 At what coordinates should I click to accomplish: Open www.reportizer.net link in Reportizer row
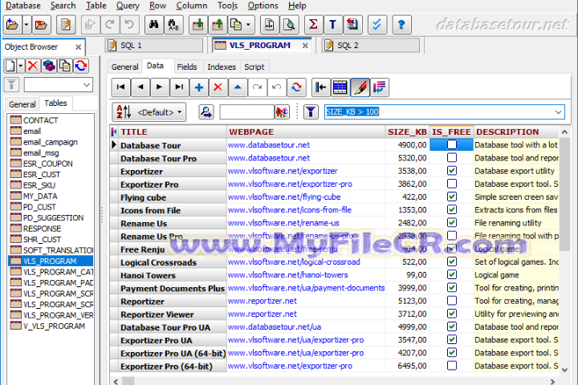[x=262, y=301]
